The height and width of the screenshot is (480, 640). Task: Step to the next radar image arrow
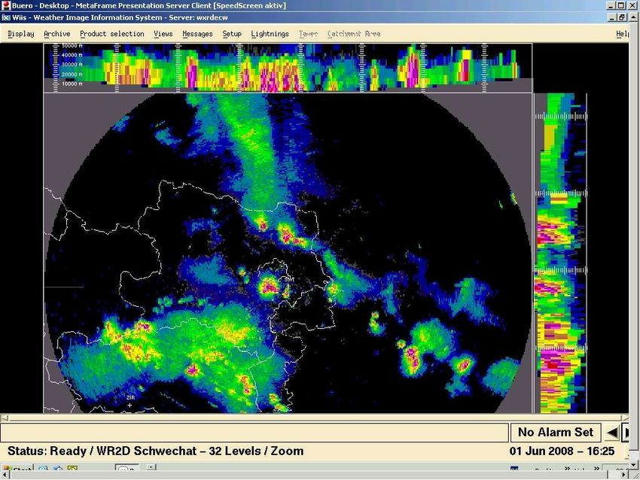(x=626, y=433)
